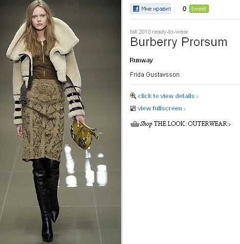
Task: Click the fullscreen square icon
Action: coord(133,108)
